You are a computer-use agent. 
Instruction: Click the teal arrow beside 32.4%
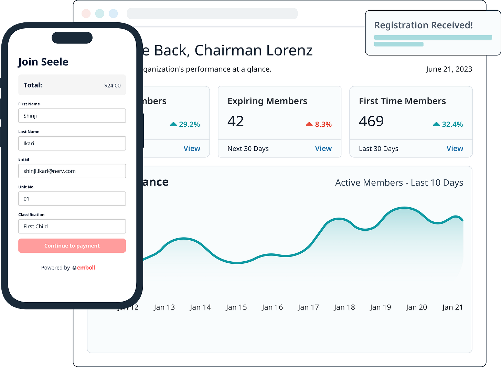pyautogui.click(x=436, y=124)
